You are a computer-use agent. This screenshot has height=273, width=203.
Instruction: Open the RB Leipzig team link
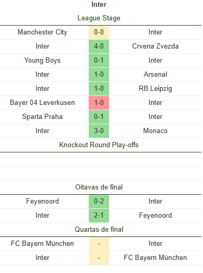click(156, 89)
